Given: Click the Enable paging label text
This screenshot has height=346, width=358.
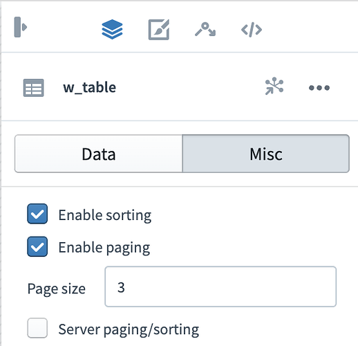Looking at the screenshot, I should click(104, 248).
